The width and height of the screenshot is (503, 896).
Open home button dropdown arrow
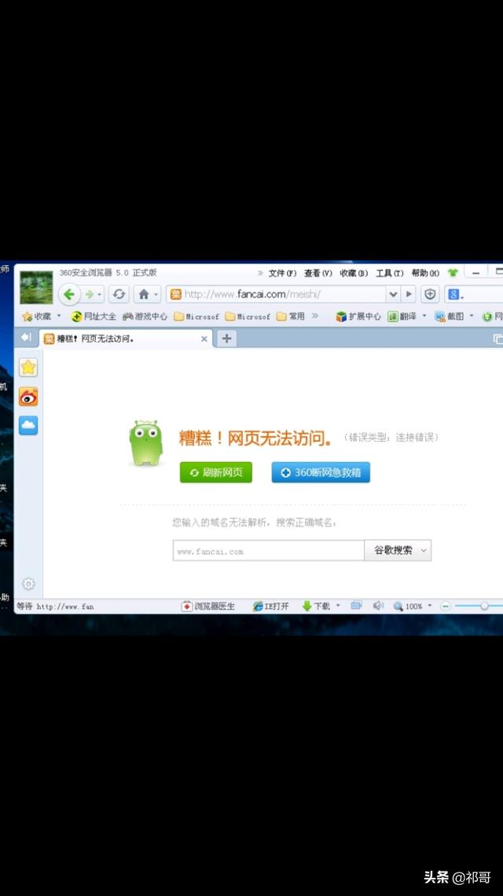coord(156,294)
